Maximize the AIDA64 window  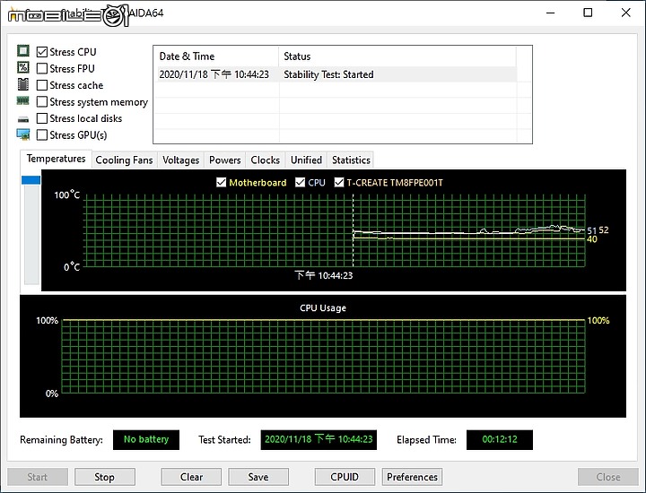pyautogui.click(x=588, y=13)
